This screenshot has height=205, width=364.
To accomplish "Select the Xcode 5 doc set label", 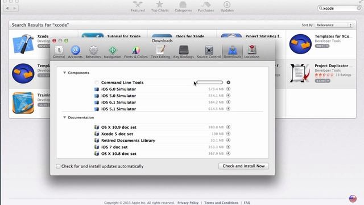I will tap(117, 134).
